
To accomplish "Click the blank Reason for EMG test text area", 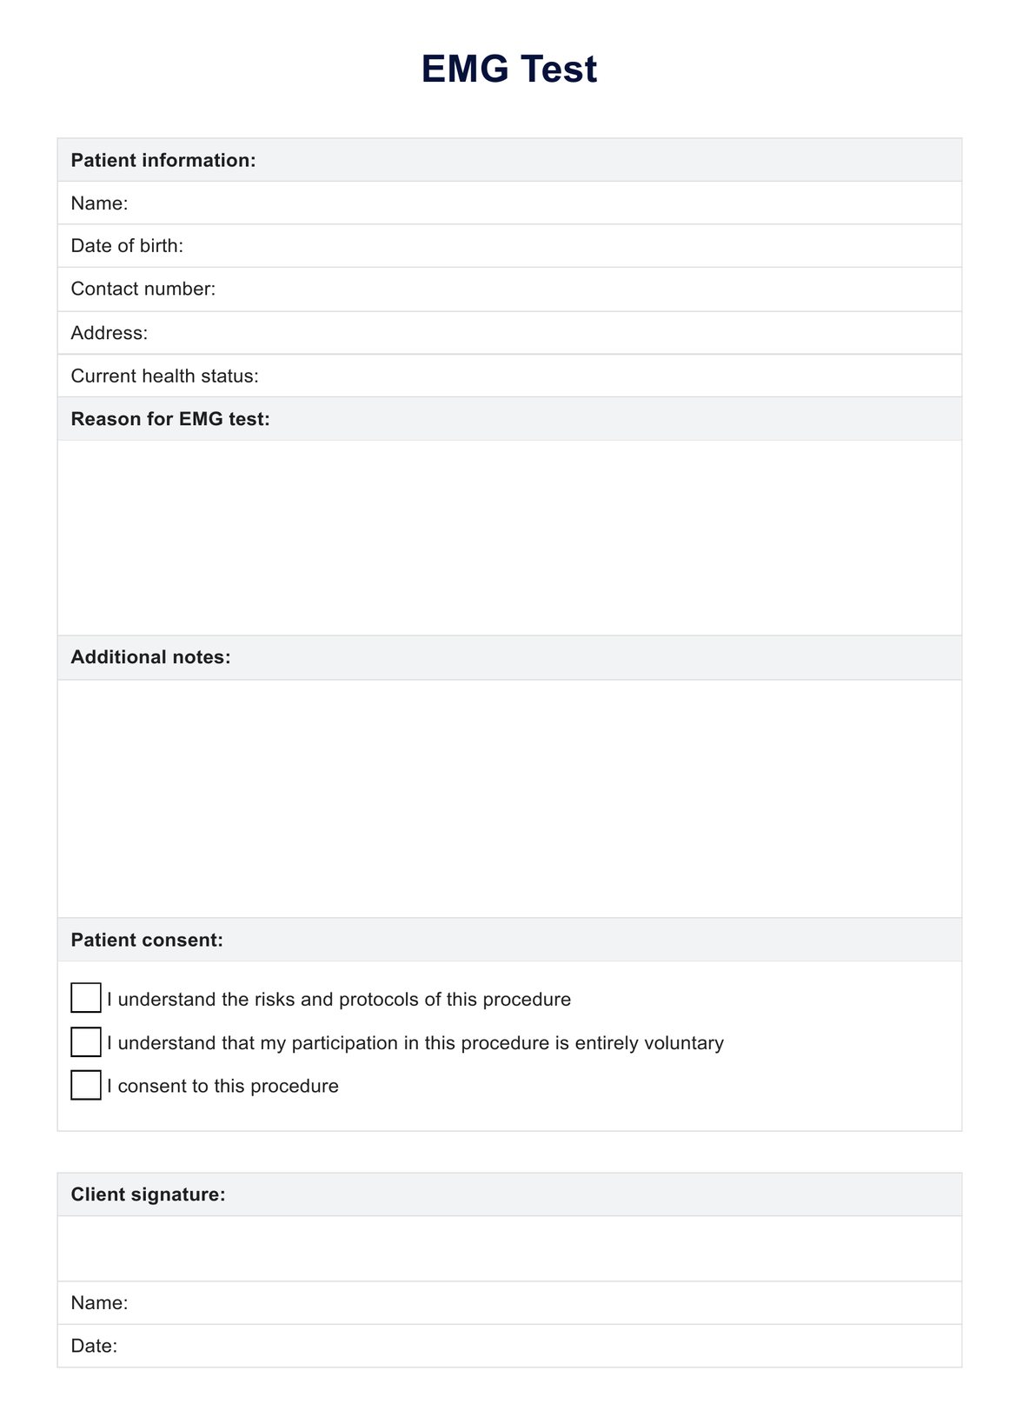I will pyautogui.click(x=509, y=537).
